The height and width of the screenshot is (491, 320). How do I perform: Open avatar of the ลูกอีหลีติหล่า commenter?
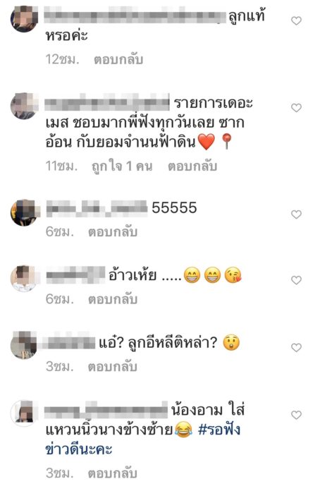click(x=25, y=346)
